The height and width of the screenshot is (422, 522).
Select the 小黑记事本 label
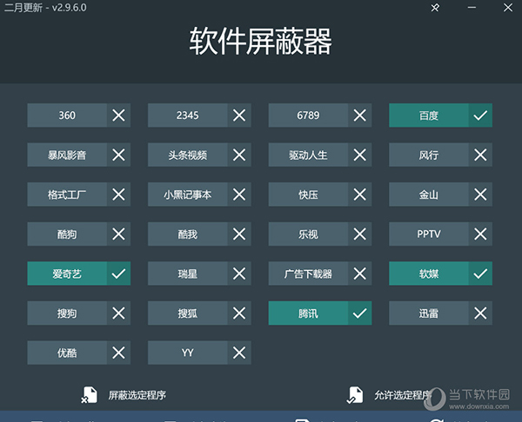pos(187,195)
